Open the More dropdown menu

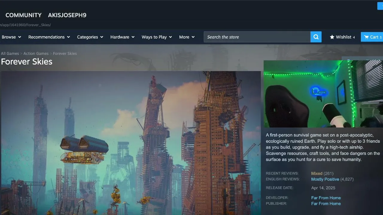187,37
